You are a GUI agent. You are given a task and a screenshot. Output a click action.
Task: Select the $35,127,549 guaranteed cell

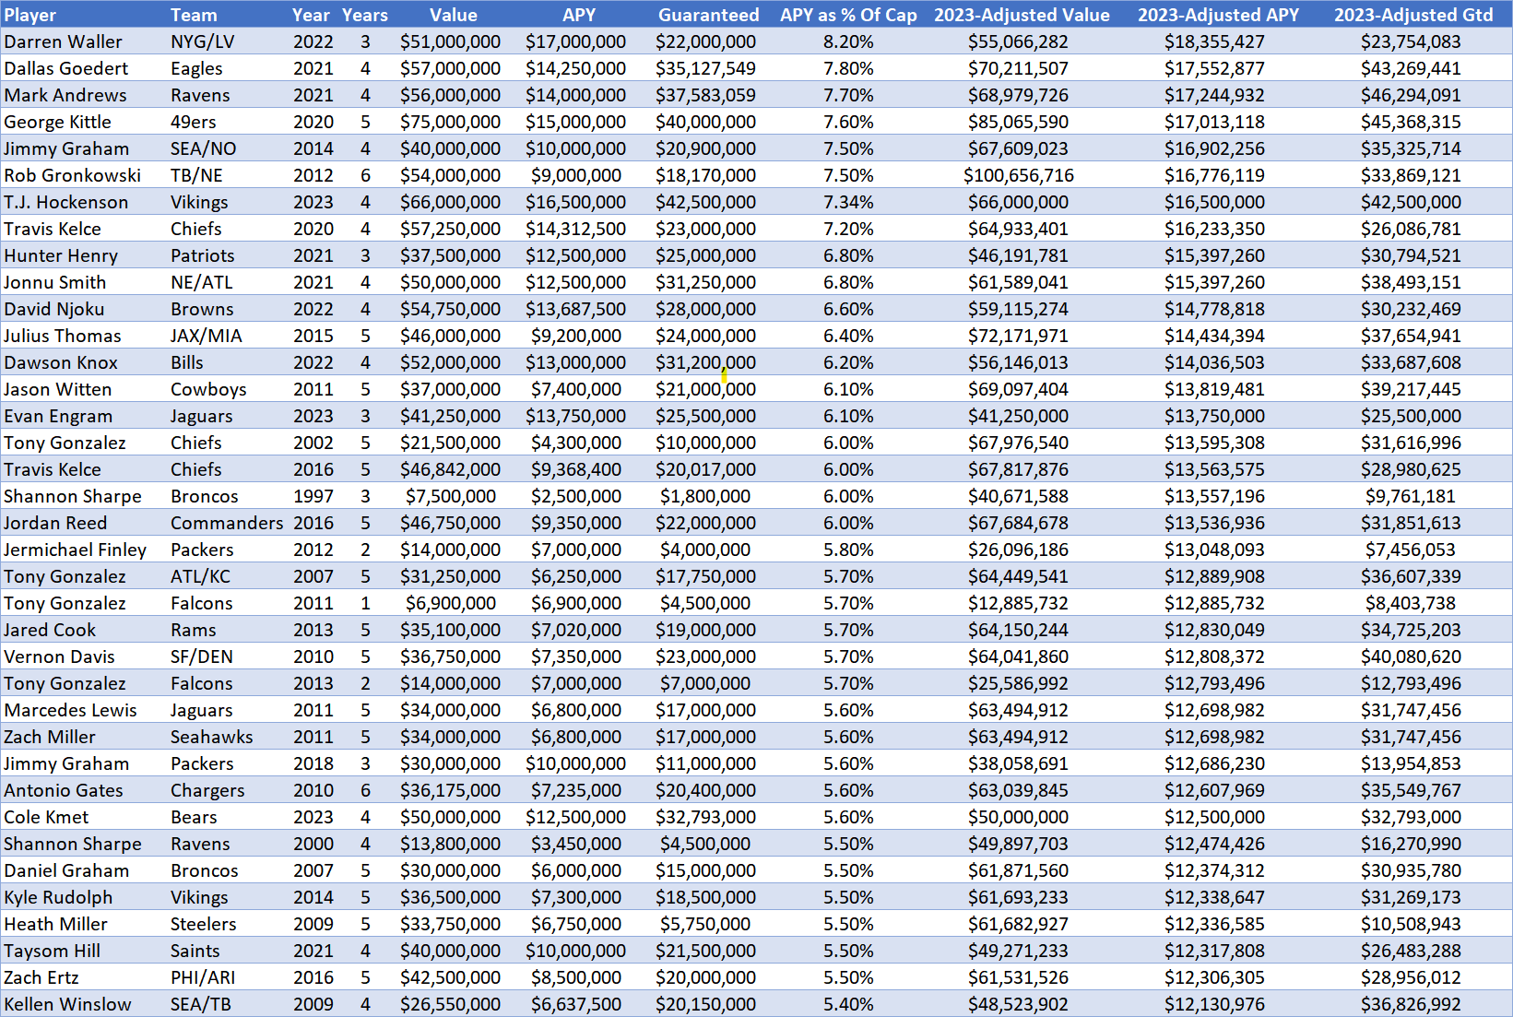click(x=705, y=68)
